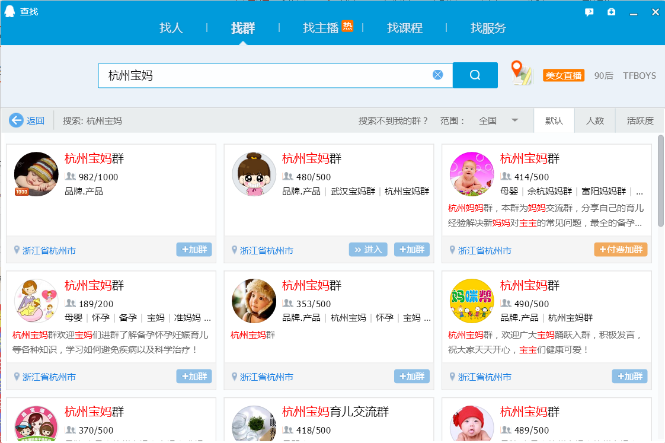Open 杭州宝妈群 title with 490/500 members
The image size is (665, 443).
coord(530,285)
